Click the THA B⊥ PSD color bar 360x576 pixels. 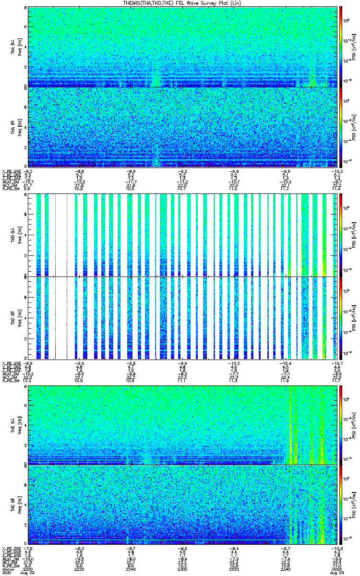tap(340, 47)
